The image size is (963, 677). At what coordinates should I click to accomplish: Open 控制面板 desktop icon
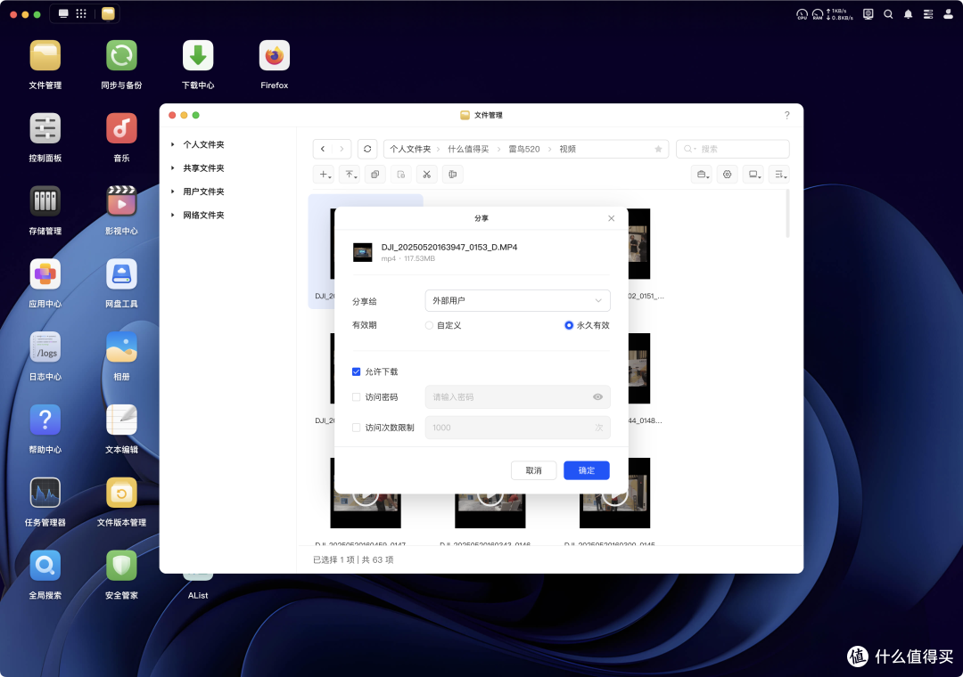coord(45,129)
